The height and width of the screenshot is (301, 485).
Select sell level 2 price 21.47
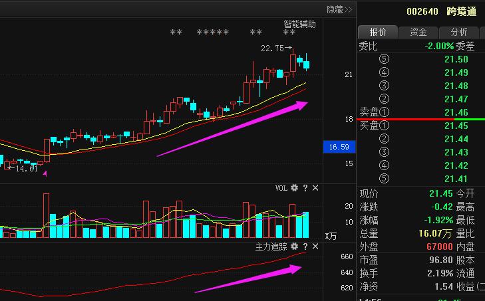click(456, 99)
